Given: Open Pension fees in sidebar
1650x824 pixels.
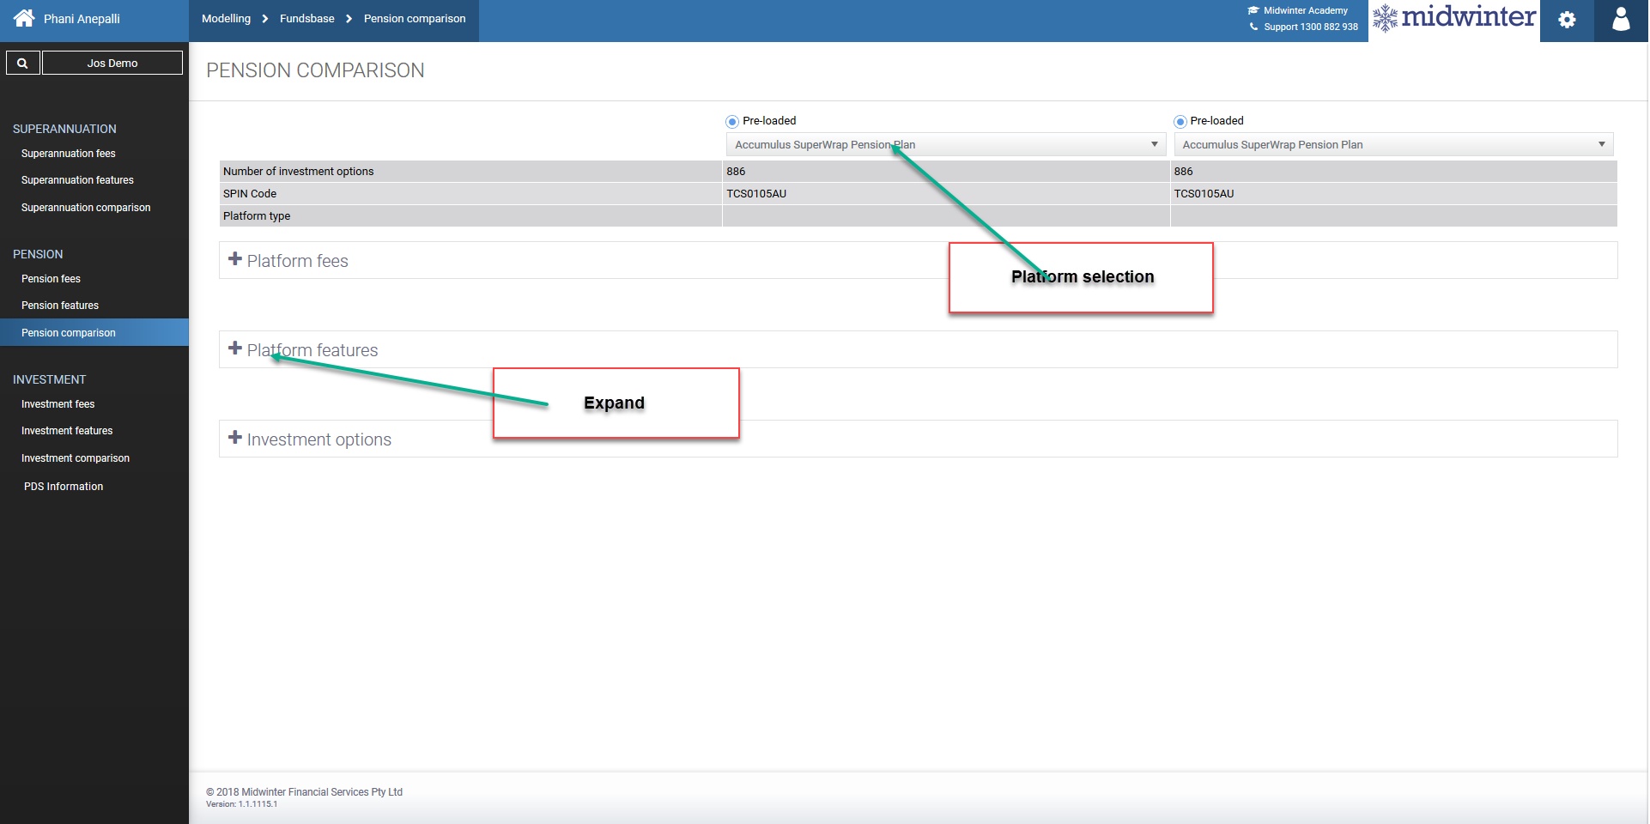Looking at the screenshot, I should click(x=51, y=279).
